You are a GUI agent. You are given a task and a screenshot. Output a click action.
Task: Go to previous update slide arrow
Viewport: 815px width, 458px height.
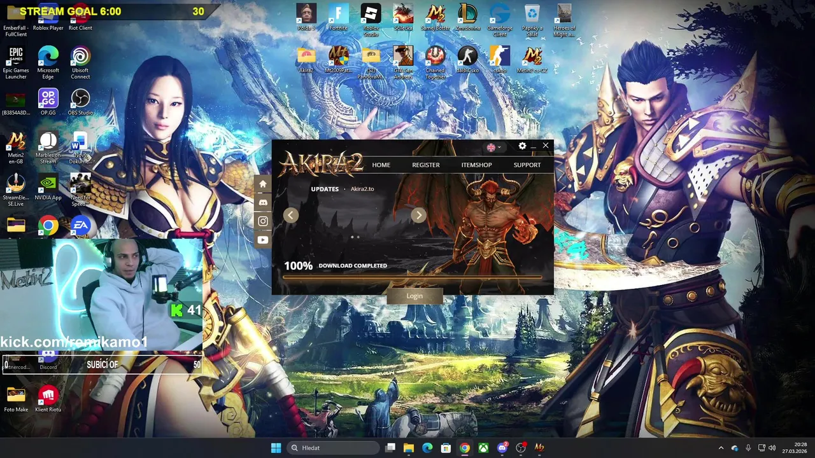coord(291,215)
